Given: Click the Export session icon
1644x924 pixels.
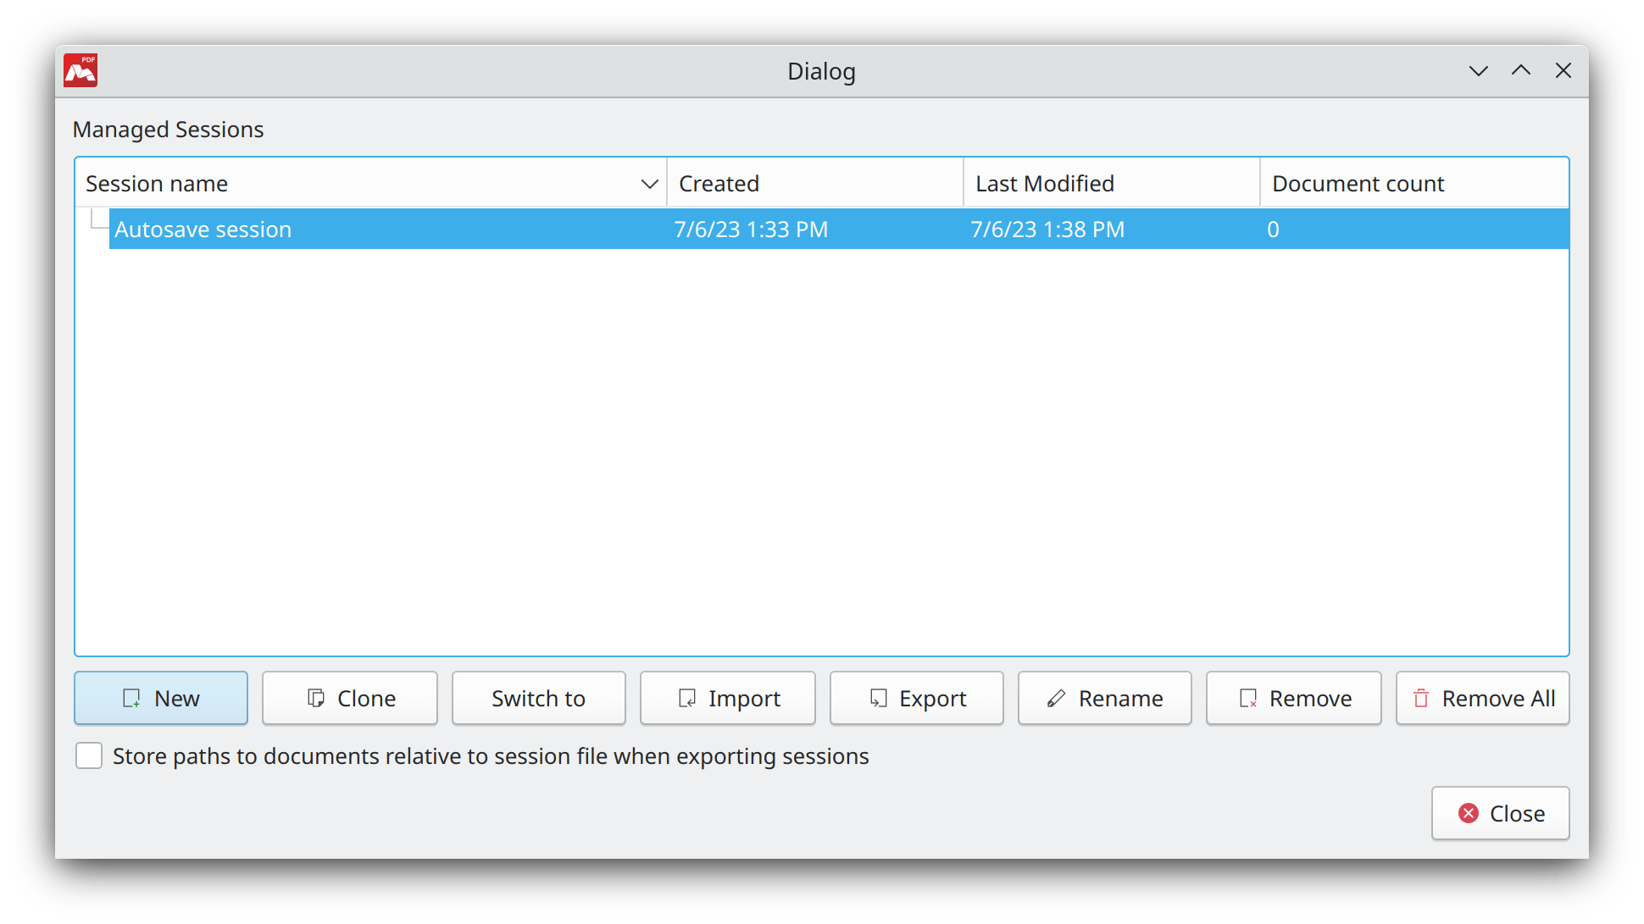Looking at the screenshot, I should pyautogui.click(x=879, y=699).
